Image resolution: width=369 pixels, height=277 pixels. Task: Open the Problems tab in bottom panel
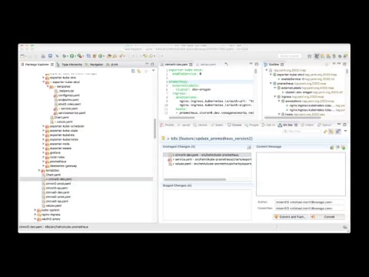click(x=167, y=125)
